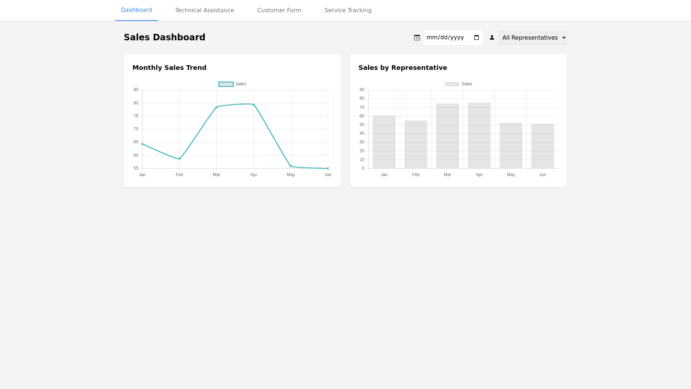Click the Apr data point on line chart
Screen dimensions: 691x389
(x=254, y=105)
